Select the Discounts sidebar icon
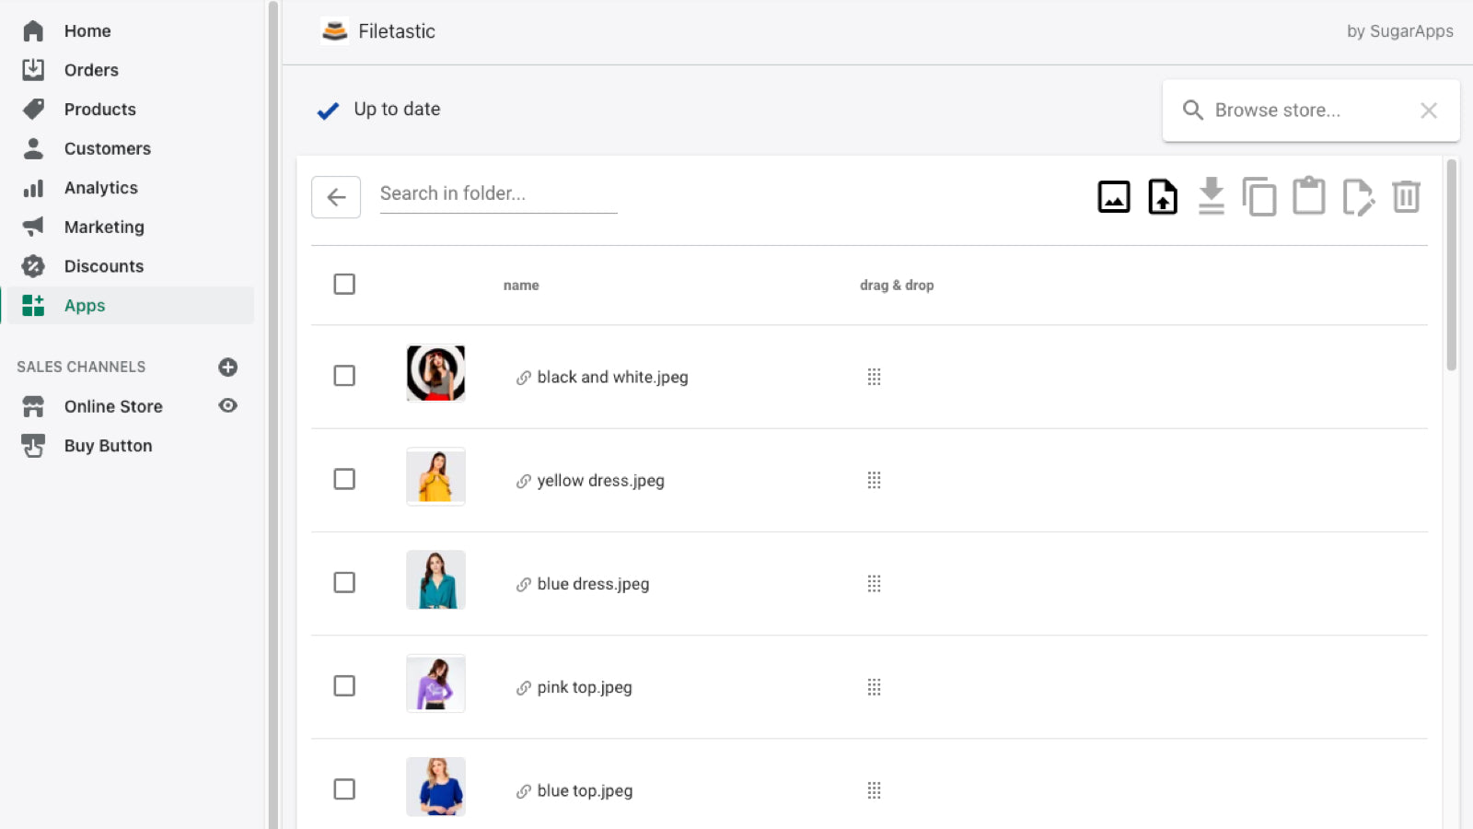 click(x=33, y=266)
